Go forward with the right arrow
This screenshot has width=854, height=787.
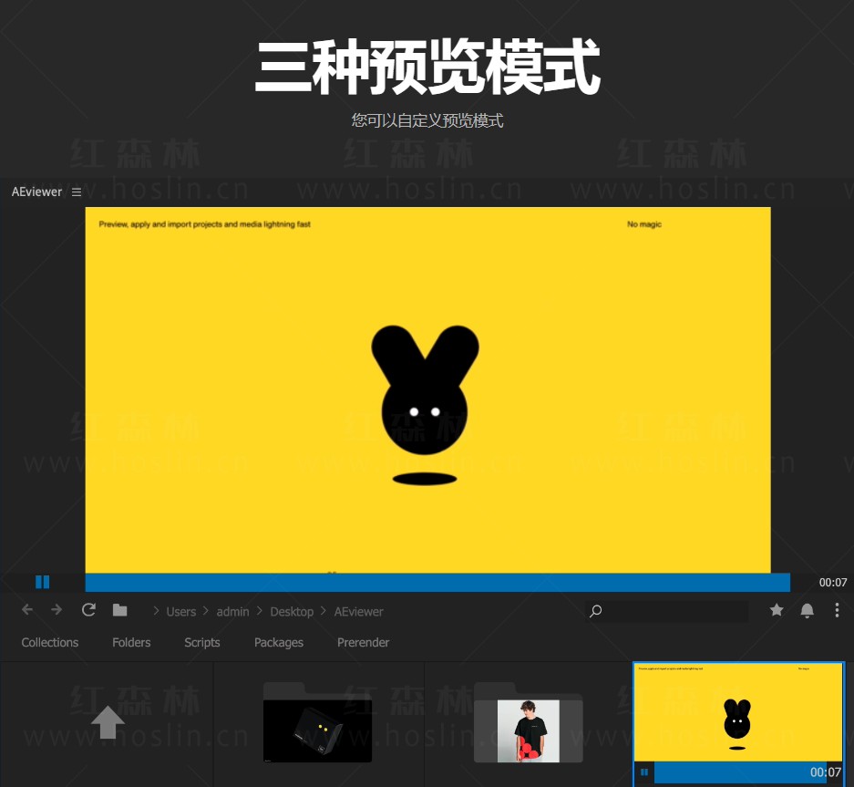click(x=57, y=610)
